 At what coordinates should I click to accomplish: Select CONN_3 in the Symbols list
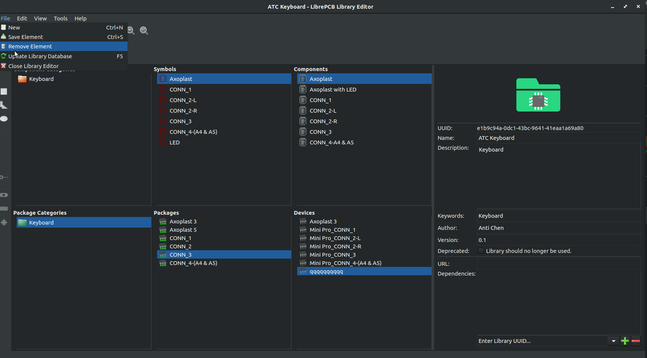click(224, 121)
